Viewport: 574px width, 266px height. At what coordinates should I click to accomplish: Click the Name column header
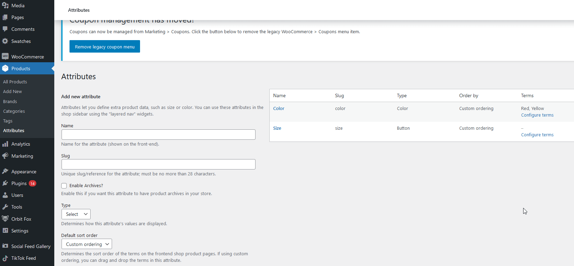tap(279, 95)
